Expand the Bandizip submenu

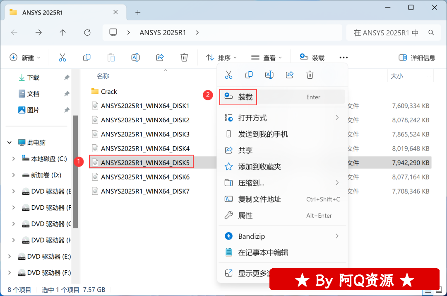[337, 236]
